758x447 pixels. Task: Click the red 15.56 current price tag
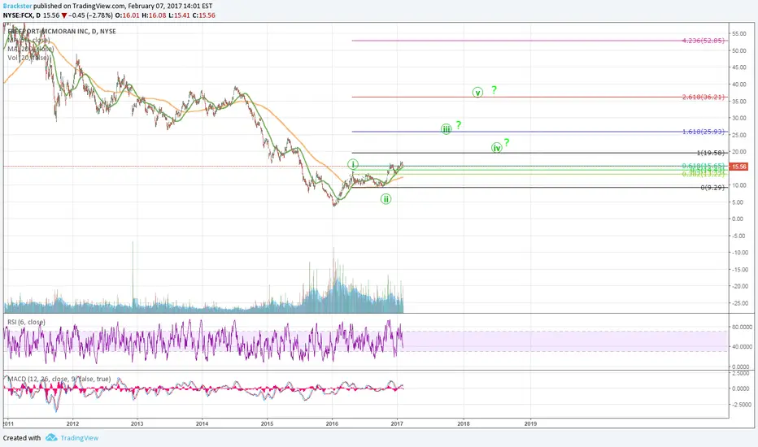click(x=738, y=167)
